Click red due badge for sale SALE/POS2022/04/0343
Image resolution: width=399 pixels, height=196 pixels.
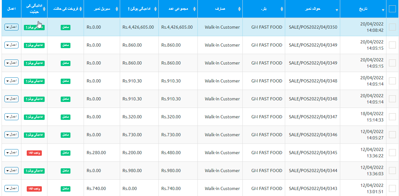click(x=34, y=189)
